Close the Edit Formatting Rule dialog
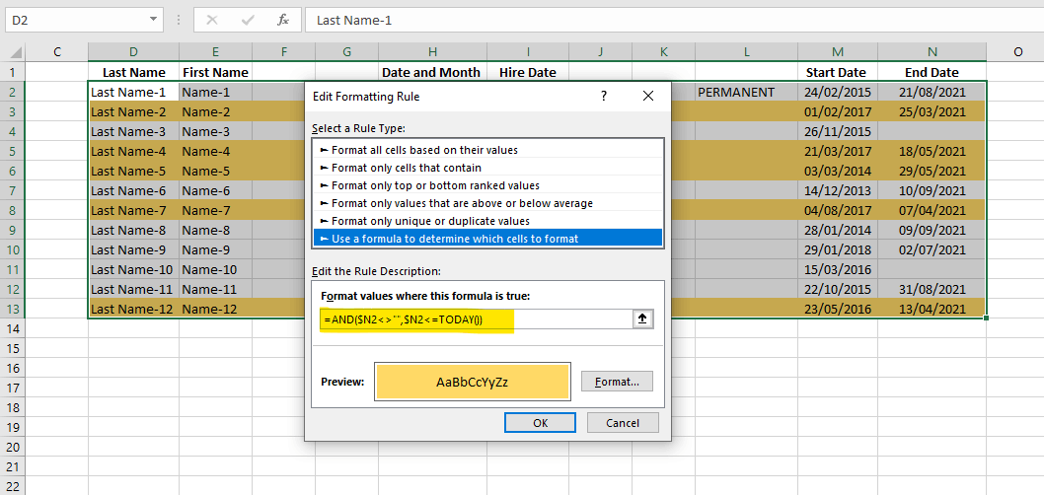This screenshot has width=1044, height=495. [648, 97]
